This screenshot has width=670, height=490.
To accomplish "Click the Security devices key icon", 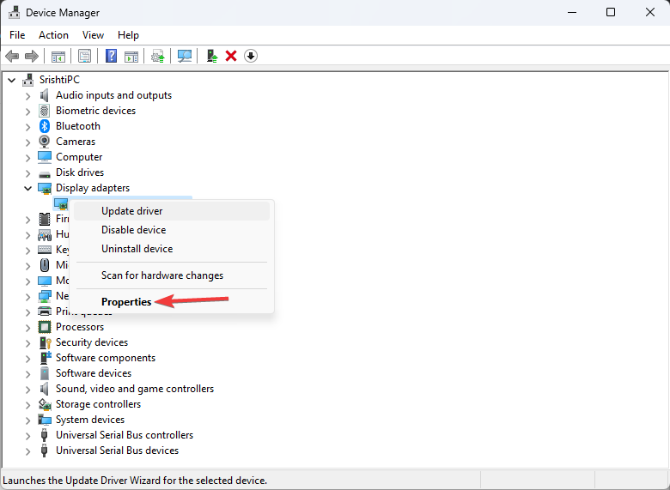I will (45, 342).
